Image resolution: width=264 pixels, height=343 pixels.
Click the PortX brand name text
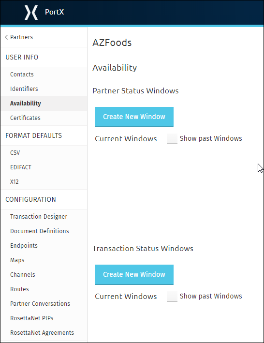pyautogui.click(x=54, y=12)
